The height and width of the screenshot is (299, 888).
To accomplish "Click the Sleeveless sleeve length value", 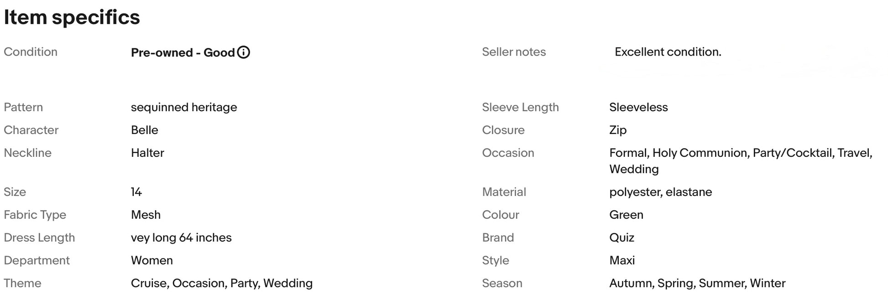I will coord(638,107).
